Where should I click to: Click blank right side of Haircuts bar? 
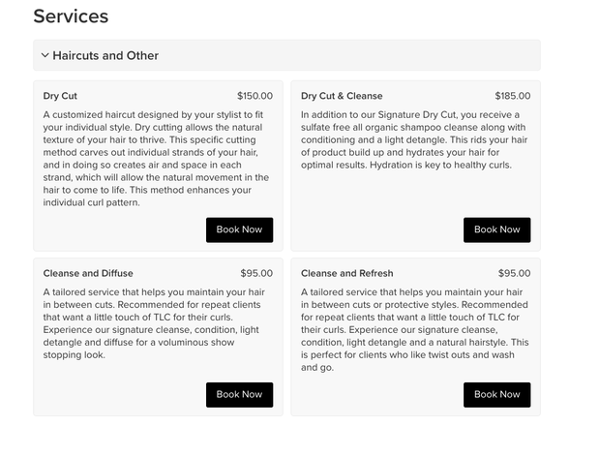click(x=387, y=55)
